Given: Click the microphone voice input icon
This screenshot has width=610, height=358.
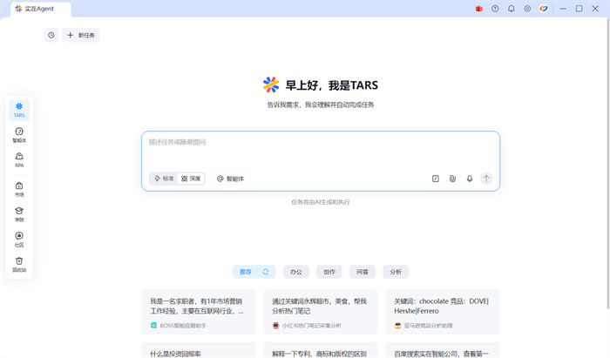Looking at the screenshot, I should click(470, 179).
